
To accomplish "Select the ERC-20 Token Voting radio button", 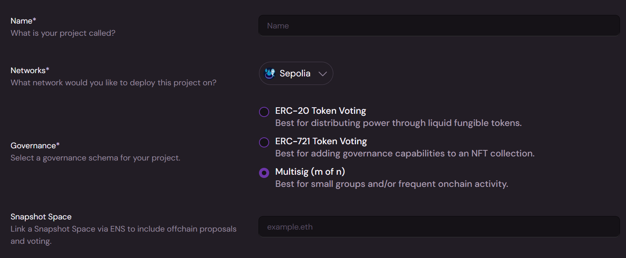I will (264, 112).
